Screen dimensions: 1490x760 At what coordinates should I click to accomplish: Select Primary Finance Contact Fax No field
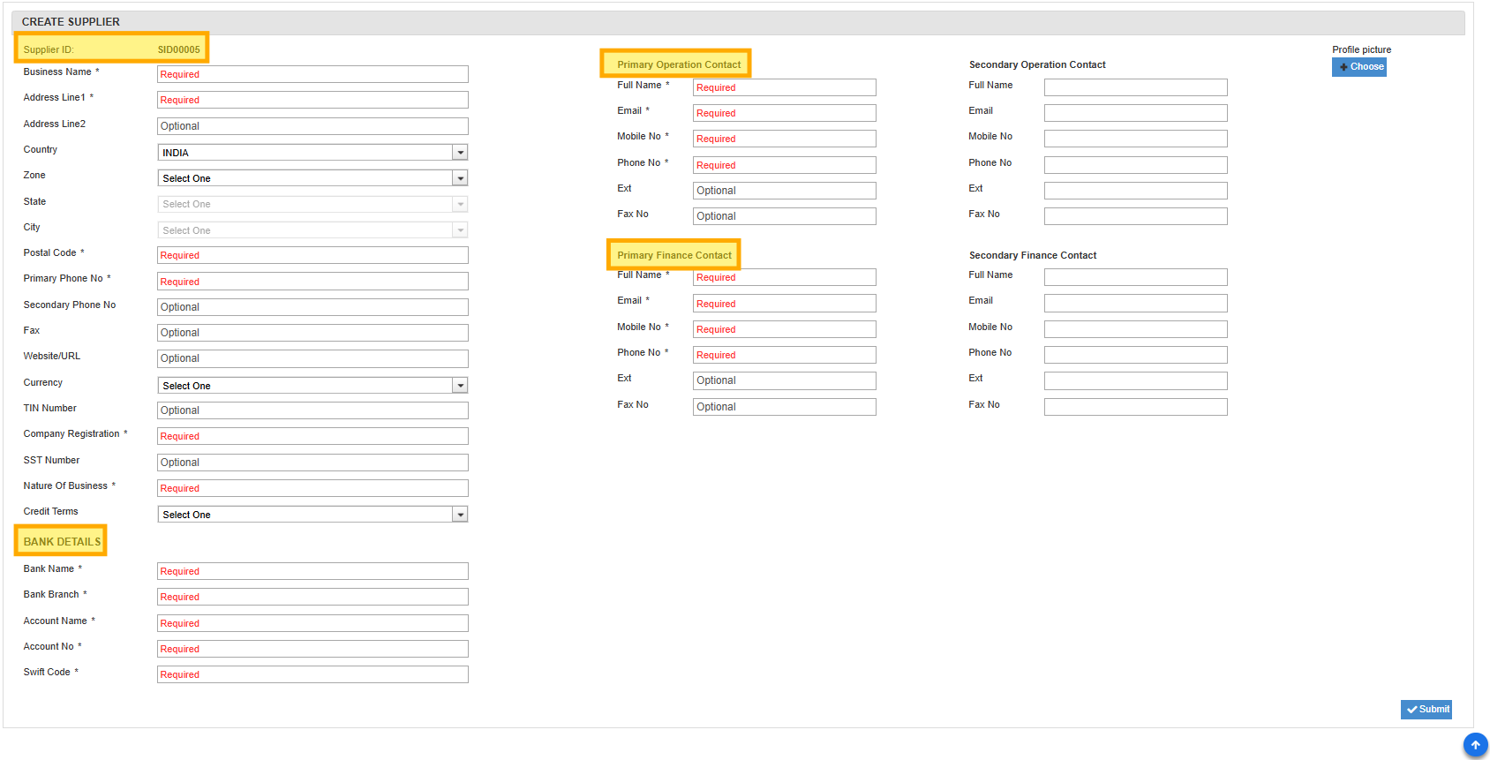(x=785, y=407)
